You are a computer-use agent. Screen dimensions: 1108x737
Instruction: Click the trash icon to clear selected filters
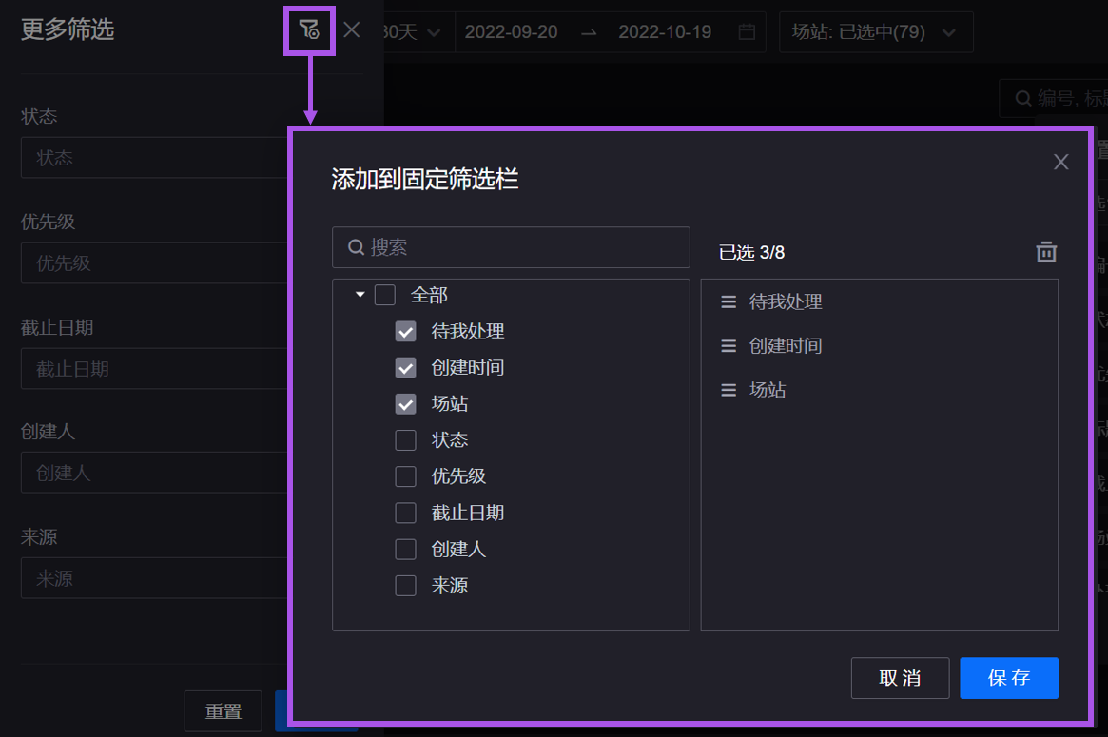(x=1046, y=252)
